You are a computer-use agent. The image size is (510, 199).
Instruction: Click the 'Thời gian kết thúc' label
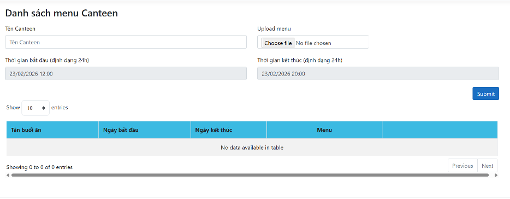click(300, 60)
